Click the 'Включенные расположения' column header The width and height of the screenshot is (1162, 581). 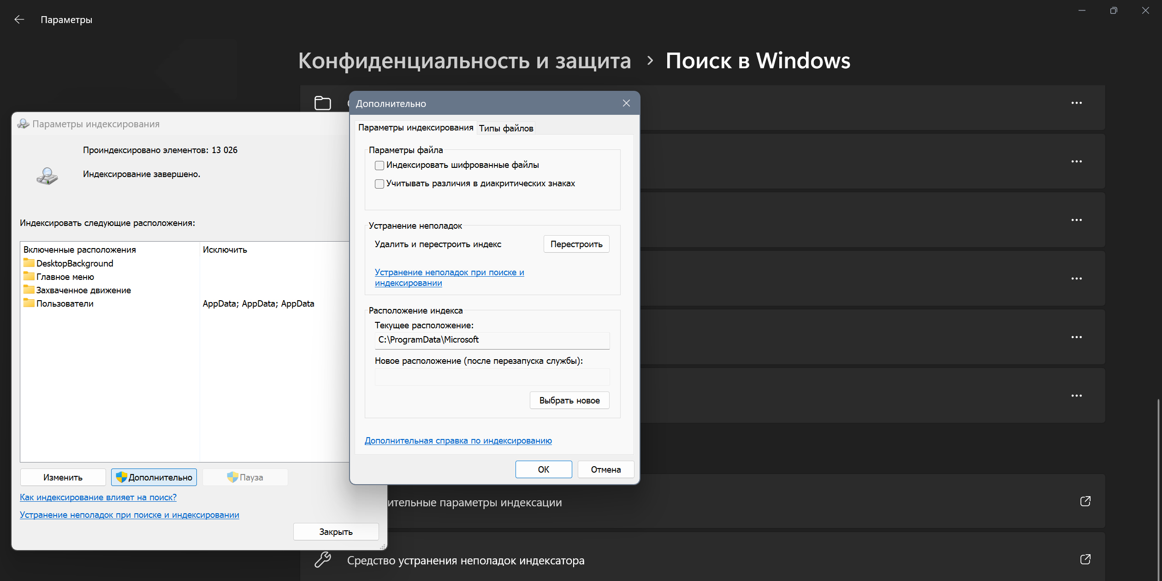tap(80, 249)
